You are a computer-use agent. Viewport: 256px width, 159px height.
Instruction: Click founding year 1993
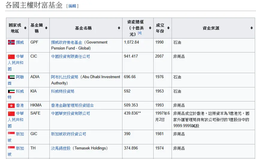[x=159, y=105]
